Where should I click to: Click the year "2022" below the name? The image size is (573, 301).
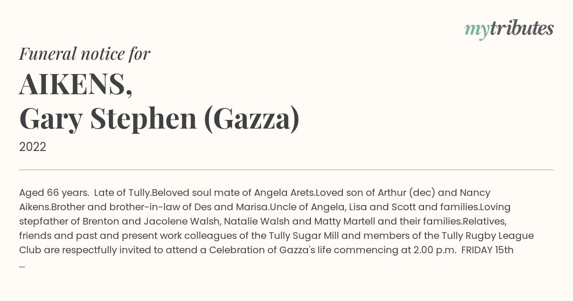32,147
